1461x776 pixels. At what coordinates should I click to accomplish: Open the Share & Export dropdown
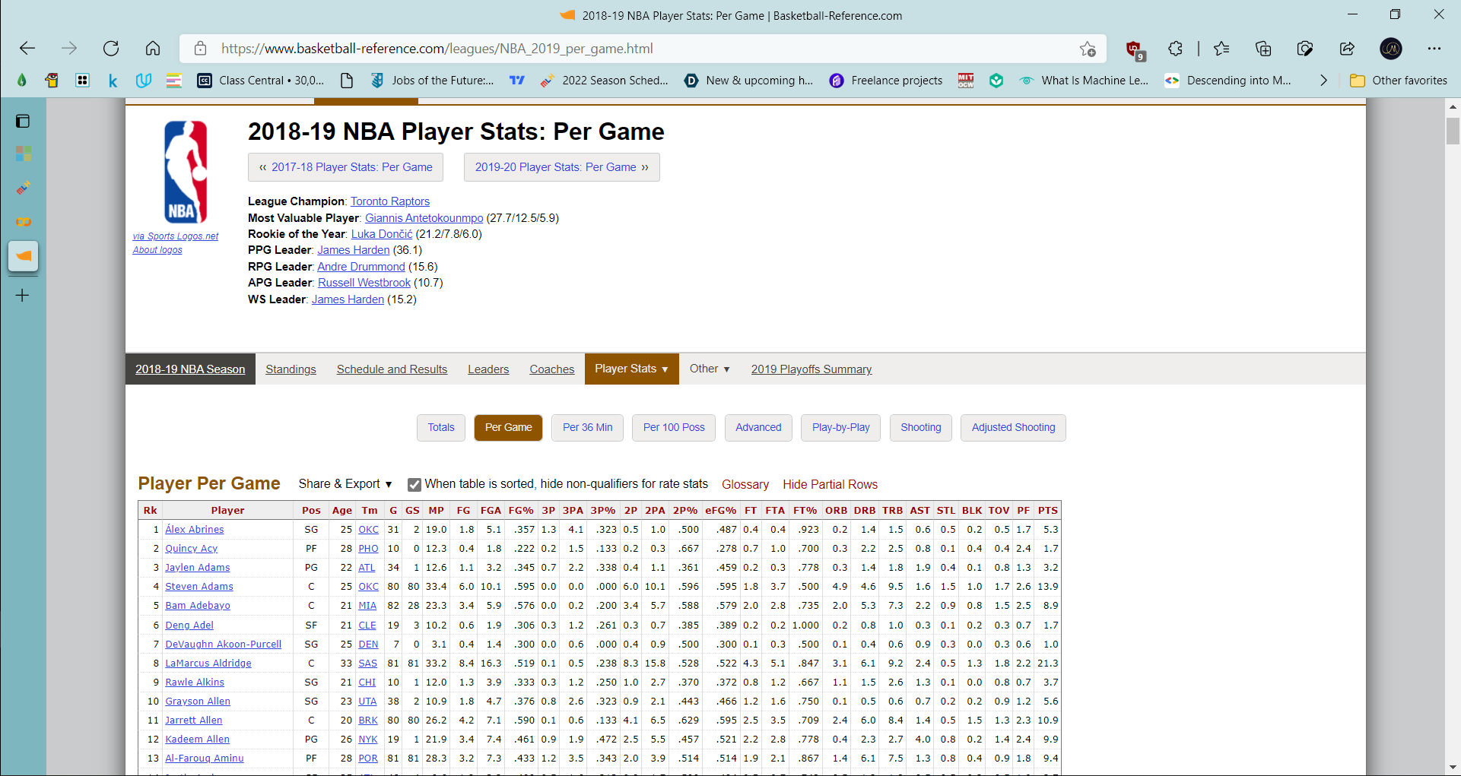[x=345, y=484]
